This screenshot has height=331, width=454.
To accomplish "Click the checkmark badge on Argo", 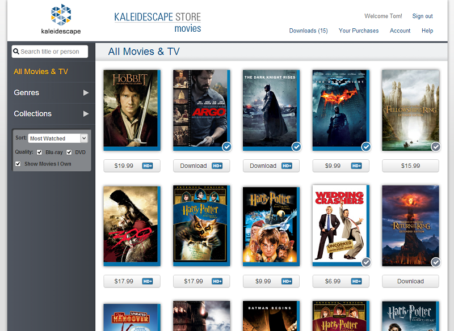I will 227,147.
